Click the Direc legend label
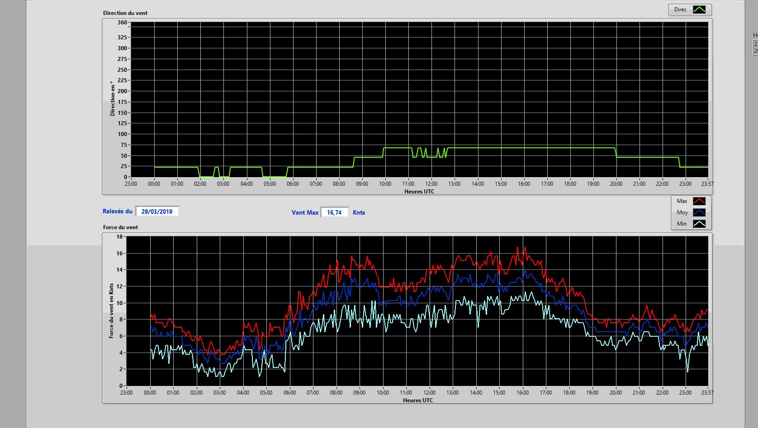The width and height of the screenshot is (758, 428). (x=680, y=9)
